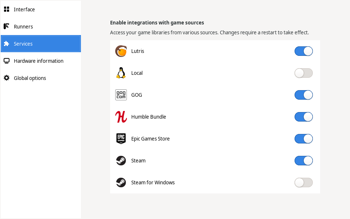Click the joystick icon beside Runners
This screenshot has width=350, height=219.
7,26
